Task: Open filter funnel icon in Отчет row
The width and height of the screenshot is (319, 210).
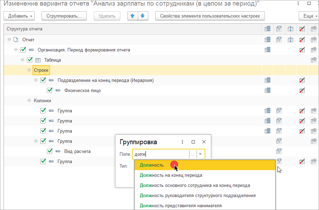Action: 279,40
